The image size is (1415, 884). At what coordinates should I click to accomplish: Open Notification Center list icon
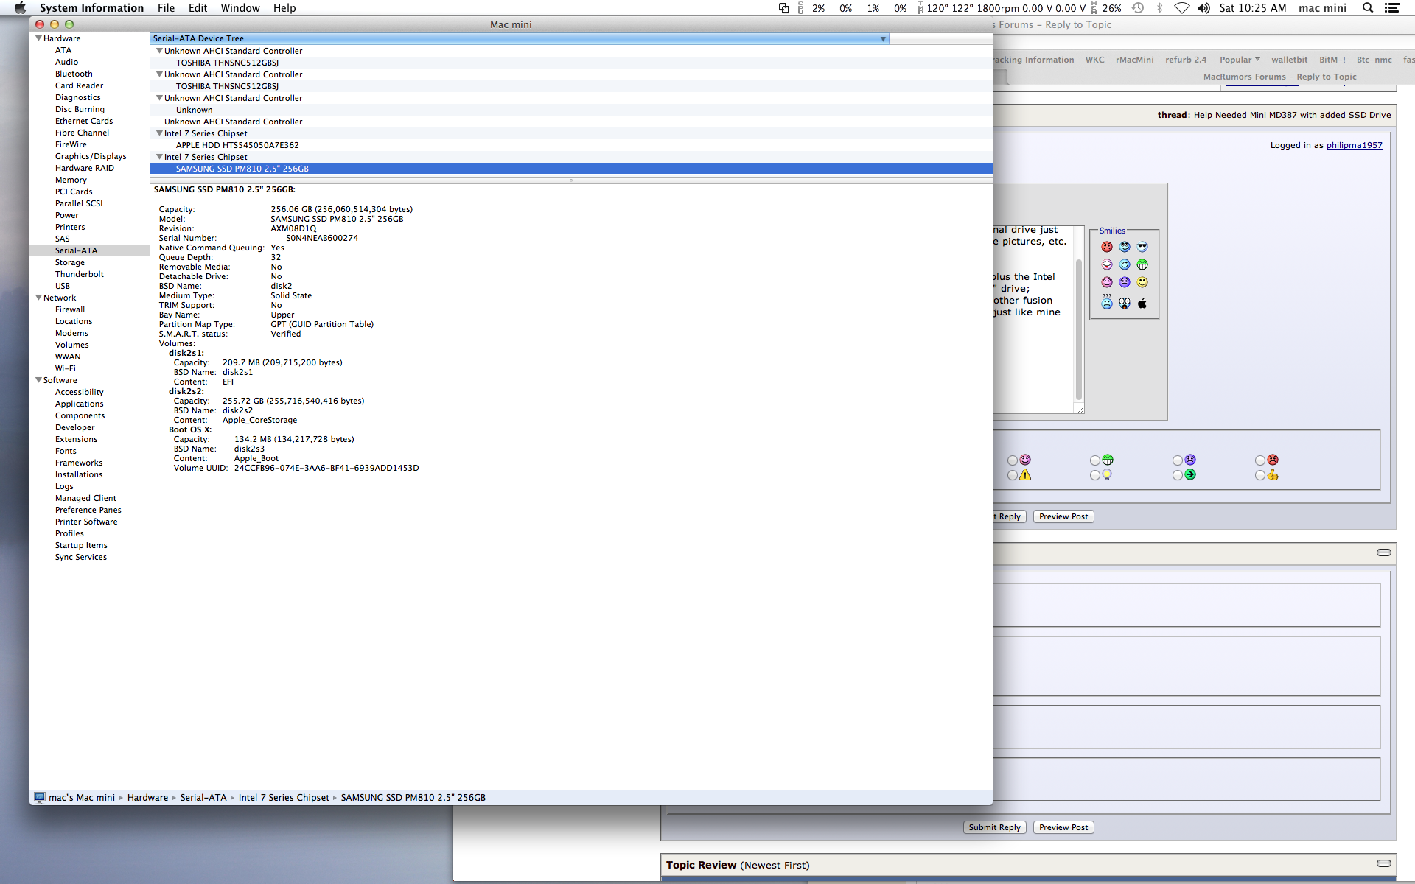point(1392,8)
